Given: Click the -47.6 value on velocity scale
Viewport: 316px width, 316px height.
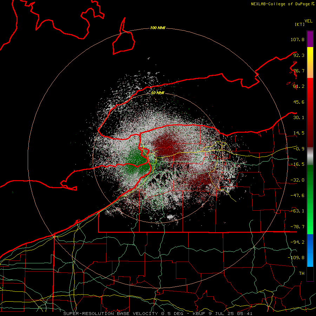Looking at the screenshot, I should pos(297,196).
